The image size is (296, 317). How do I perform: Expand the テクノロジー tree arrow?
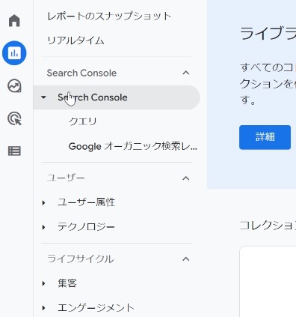[43, 227]
